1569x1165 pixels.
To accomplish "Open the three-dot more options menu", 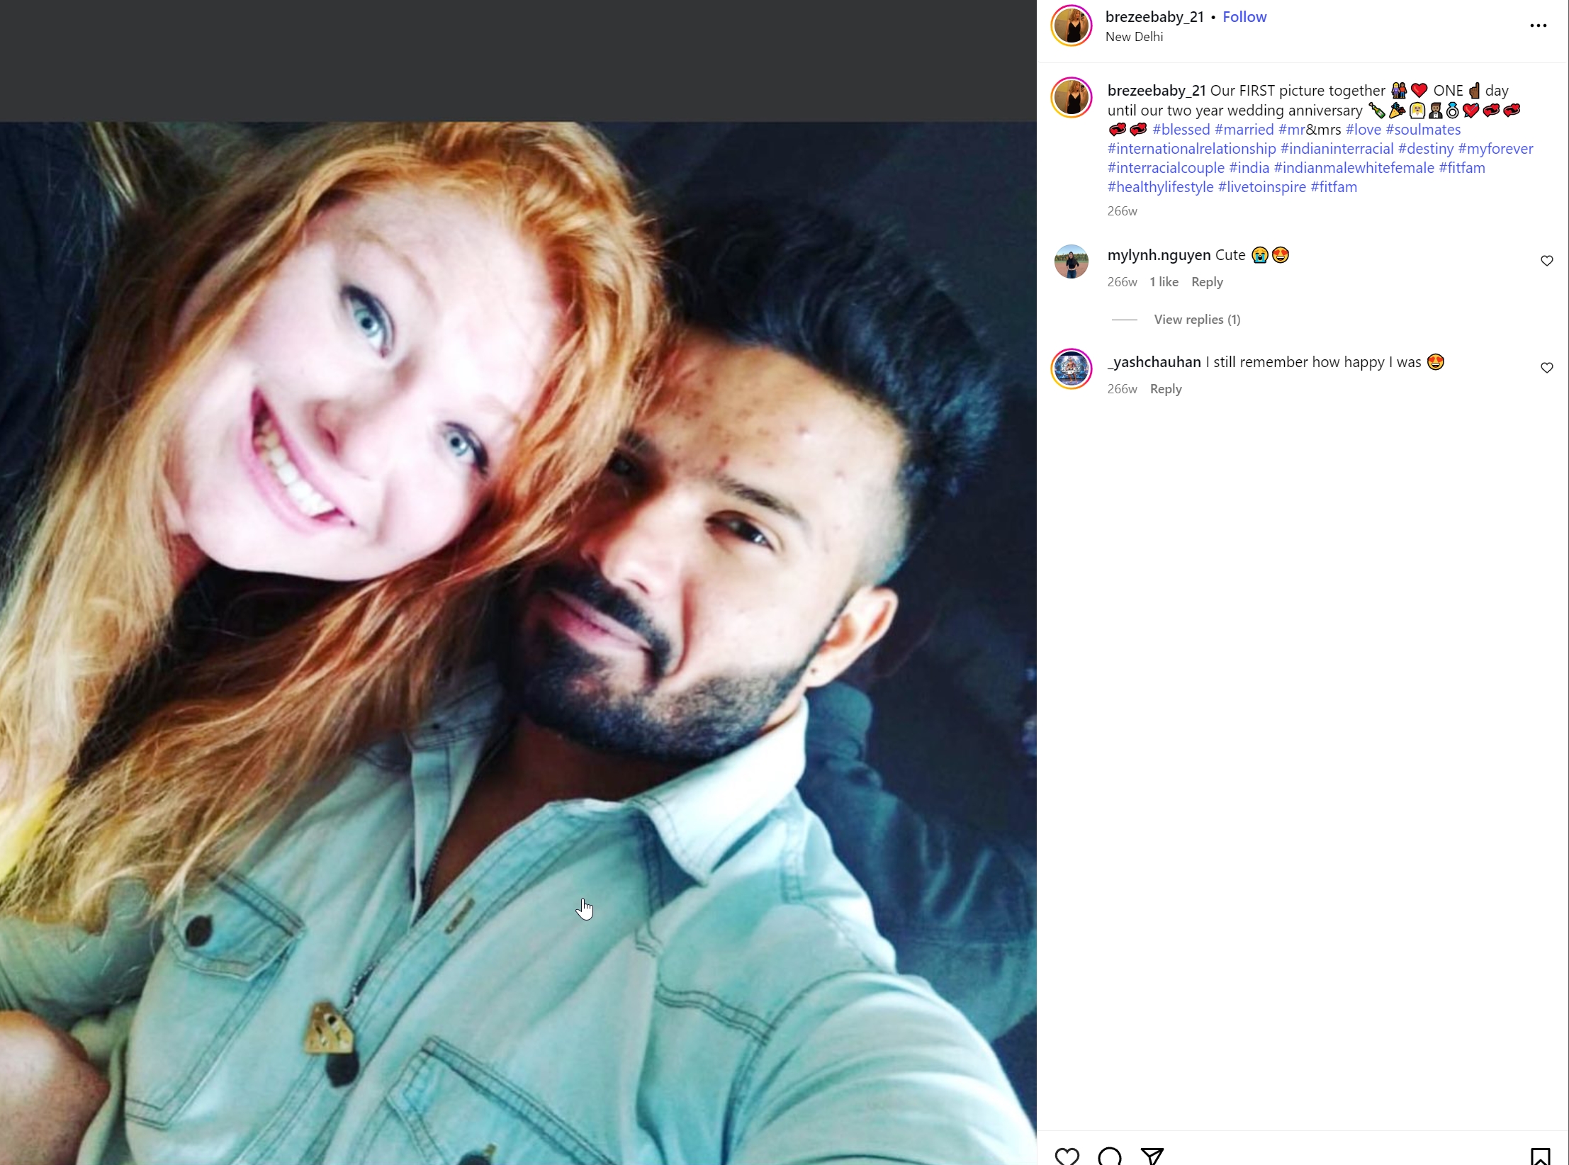I will 1538,26.
